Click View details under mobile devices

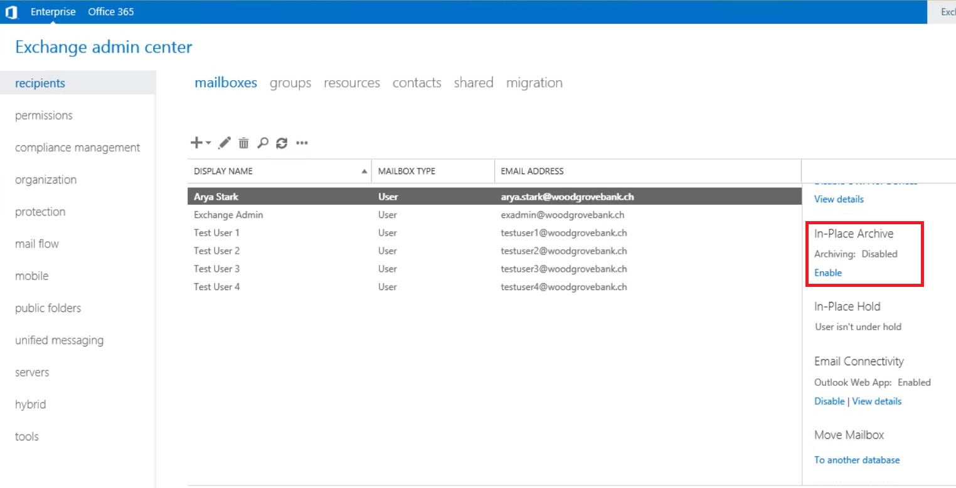click(839, 199)
